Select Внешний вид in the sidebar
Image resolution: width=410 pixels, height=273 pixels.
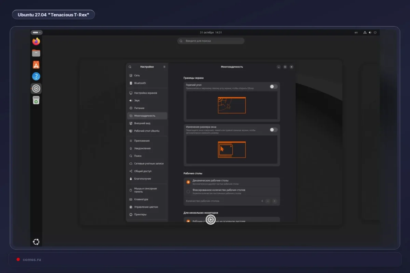(147, 123)
